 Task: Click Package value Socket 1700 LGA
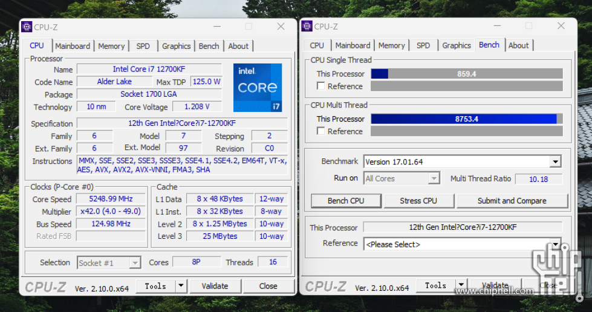point(149,94)
